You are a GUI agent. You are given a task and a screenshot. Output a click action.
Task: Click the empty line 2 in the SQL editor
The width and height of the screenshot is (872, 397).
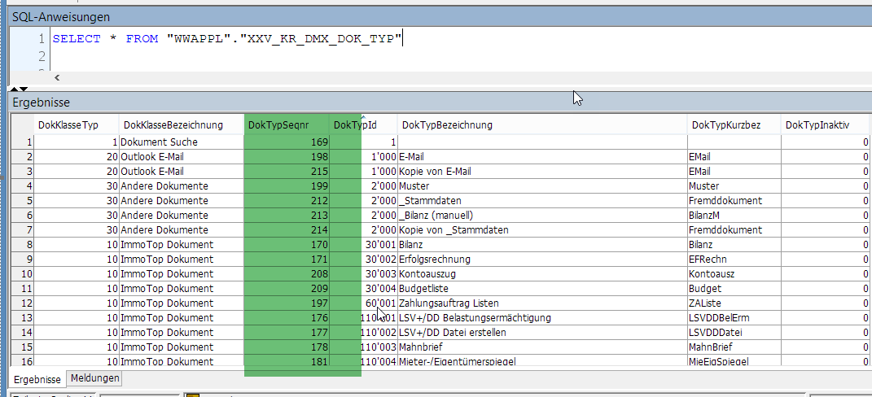tap(461, 56)
